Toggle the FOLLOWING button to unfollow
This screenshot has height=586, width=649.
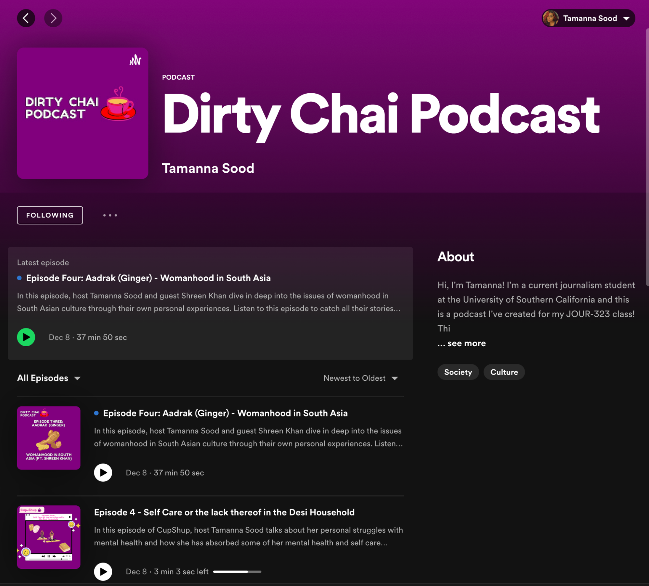coord(50,215)
